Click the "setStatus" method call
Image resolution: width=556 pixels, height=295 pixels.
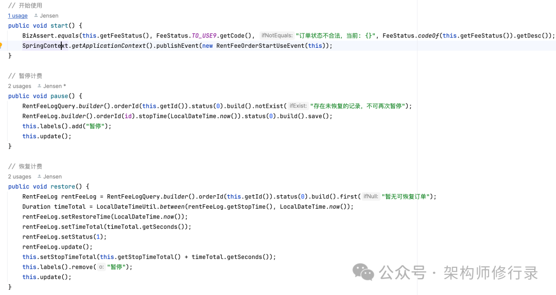pos(77,236)
